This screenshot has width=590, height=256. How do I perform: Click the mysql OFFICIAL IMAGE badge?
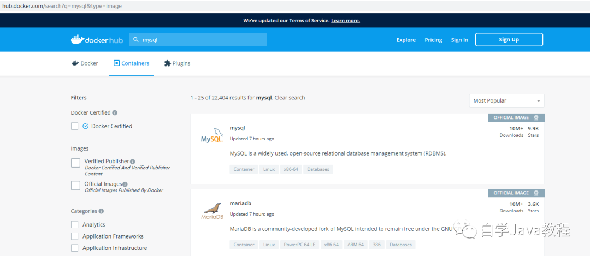(x=516, y=118)
